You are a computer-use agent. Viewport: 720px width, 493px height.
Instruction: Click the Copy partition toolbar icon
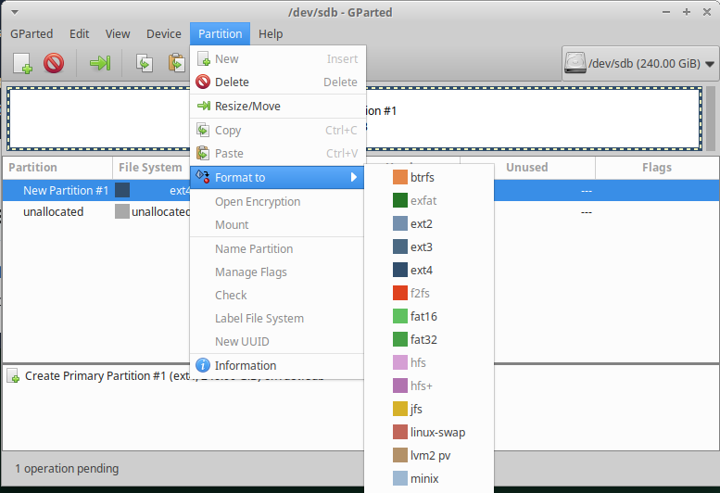point(145,63)
